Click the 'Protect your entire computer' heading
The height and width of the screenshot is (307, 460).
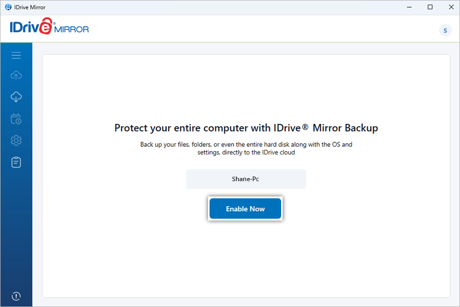click(x=246, y=128)
